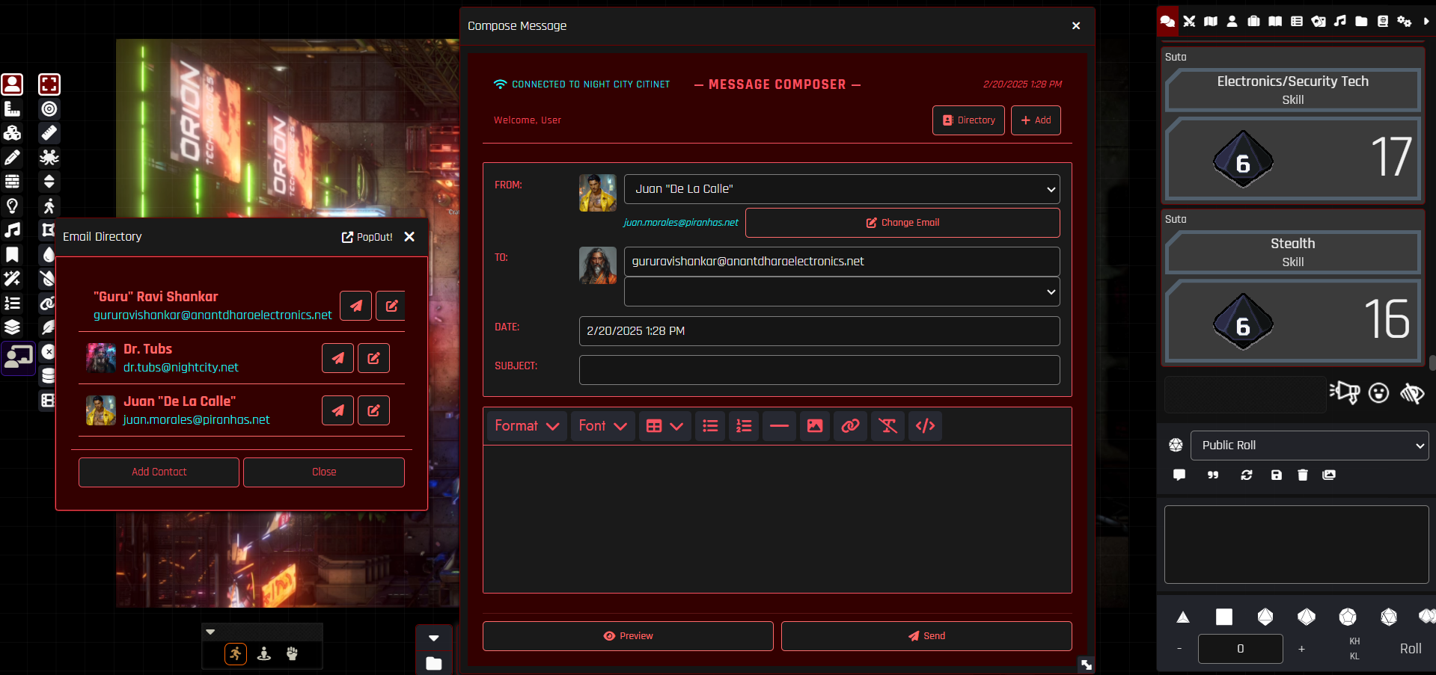1436x675 pixels.
Task: Collapse the sidebar with the arrow
Action: [1426, 21]
